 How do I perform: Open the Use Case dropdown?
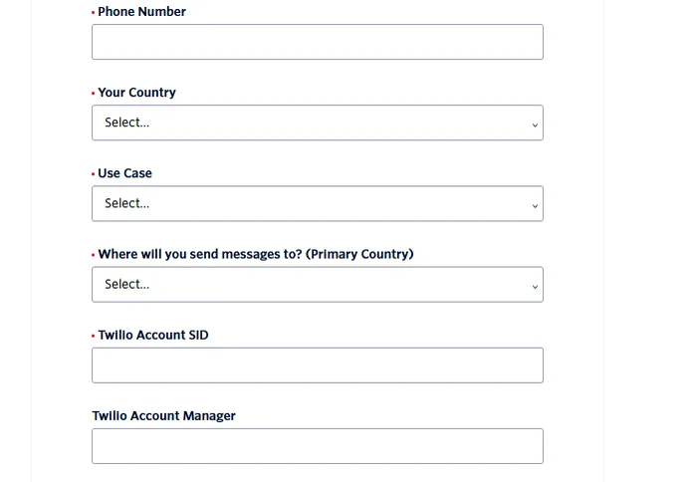pyautogui.click(x=318, y=203)
